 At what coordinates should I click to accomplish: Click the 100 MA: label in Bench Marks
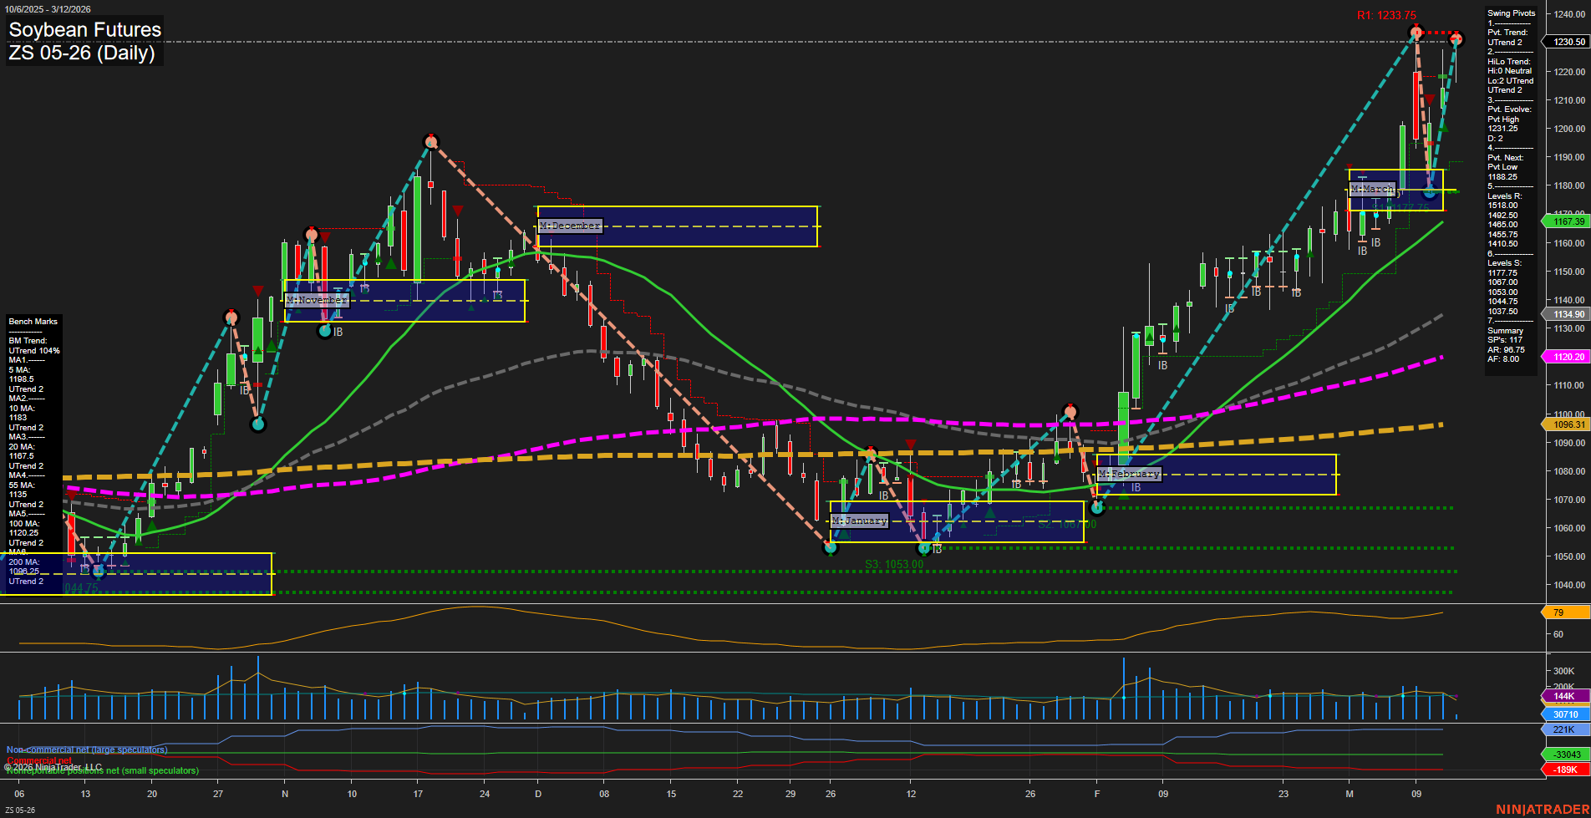click(23, 524)
